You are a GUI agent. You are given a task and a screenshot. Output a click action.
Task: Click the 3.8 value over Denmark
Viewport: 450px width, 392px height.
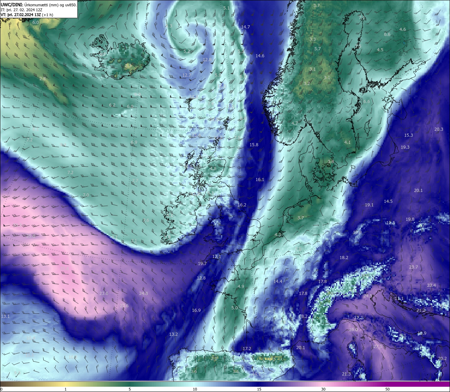pyautogui.click(x=330, y=162)
